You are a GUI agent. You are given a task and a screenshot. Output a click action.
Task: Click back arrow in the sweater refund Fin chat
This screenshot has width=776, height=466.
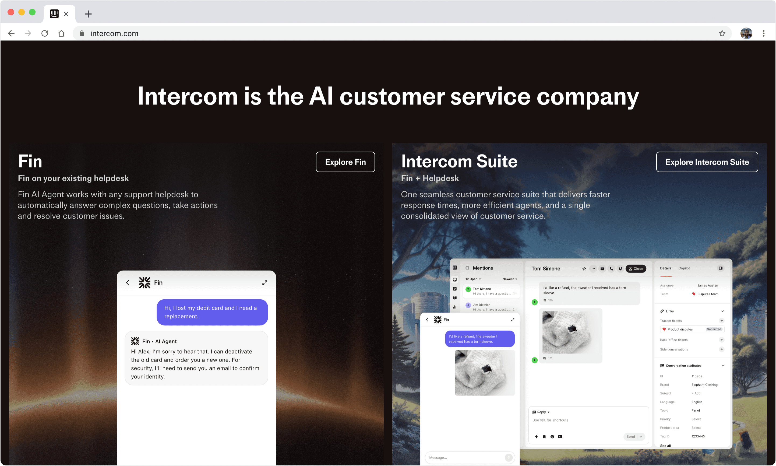[x=427, y=320]
